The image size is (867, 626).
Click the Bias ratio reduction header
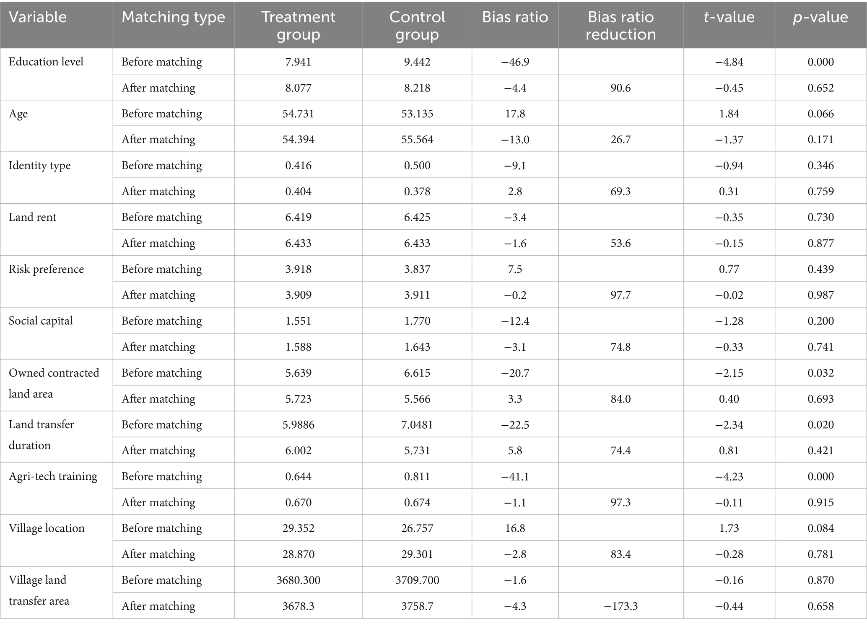[x=620, y=25]
